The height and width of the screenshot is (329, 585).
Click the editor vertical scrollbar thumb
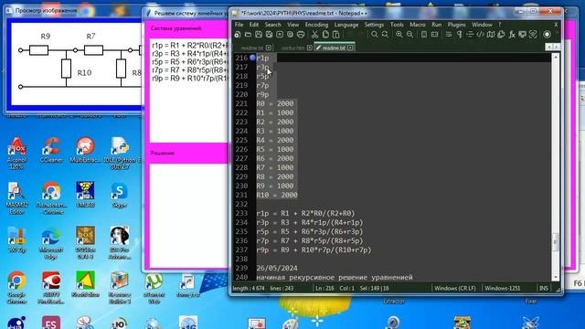(x=555, y=242)
